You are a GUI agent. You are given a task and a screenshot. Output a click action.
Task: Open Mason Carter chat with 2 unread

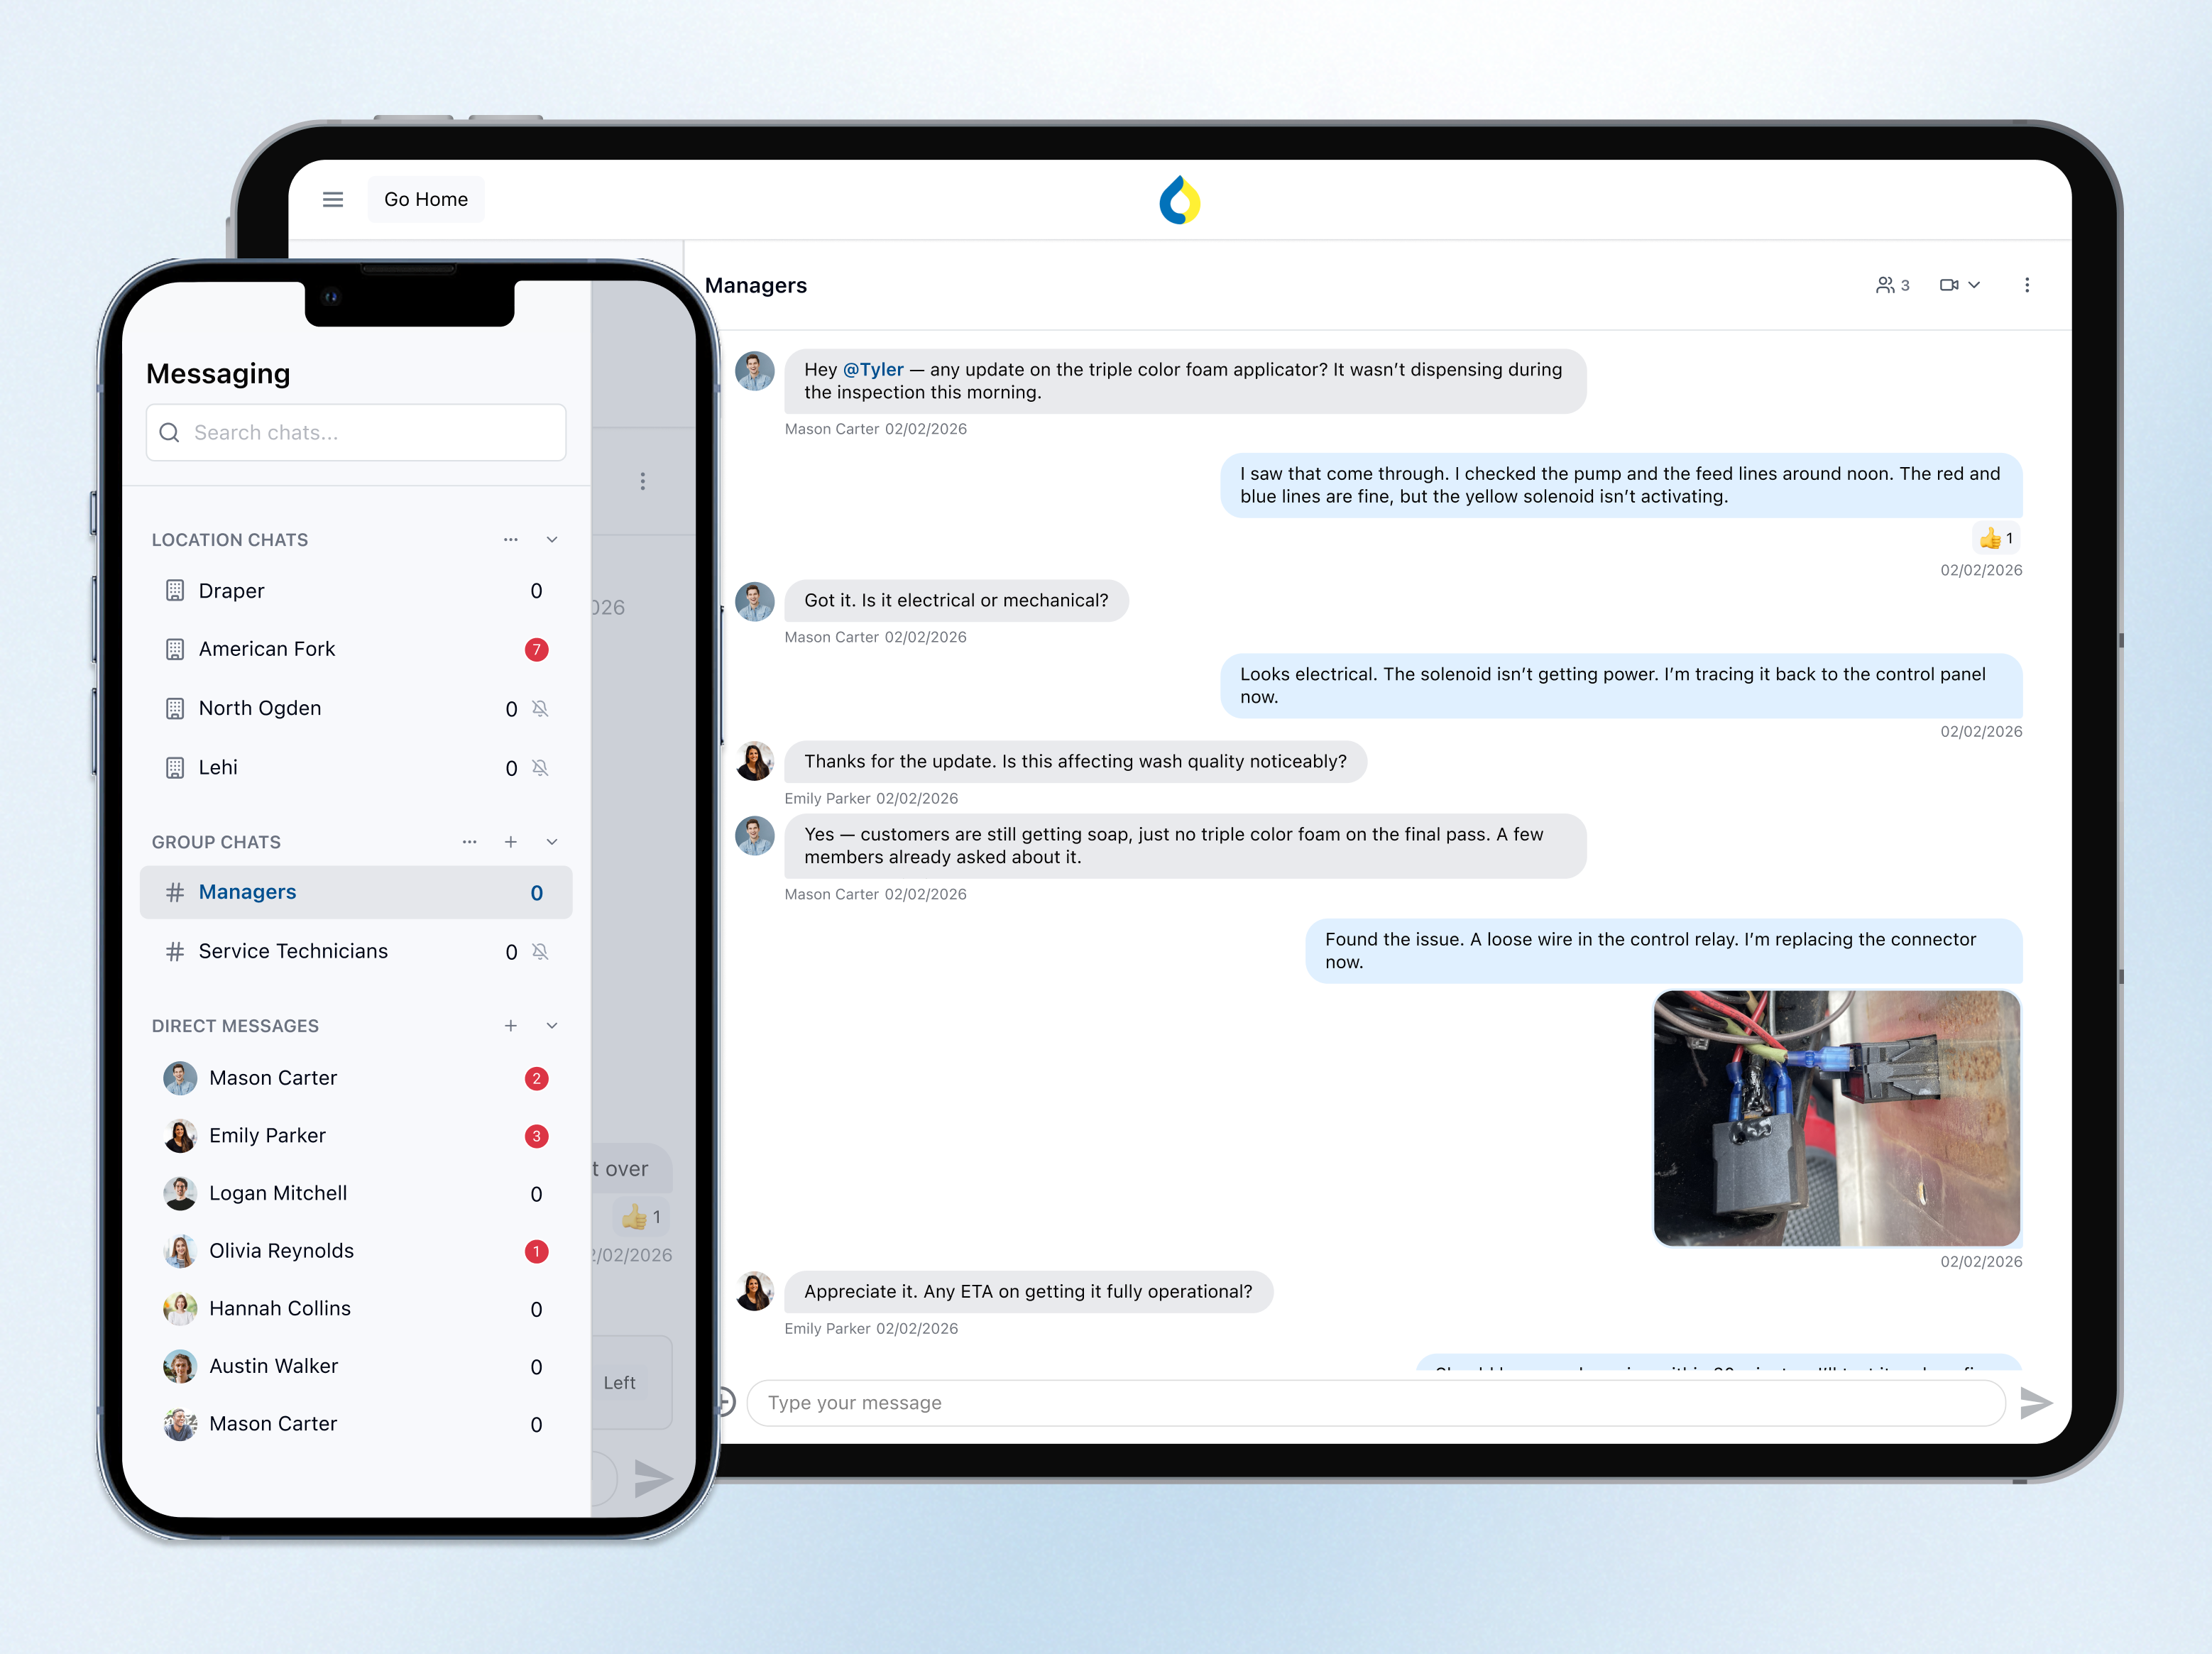click(x=356, y=1078)
